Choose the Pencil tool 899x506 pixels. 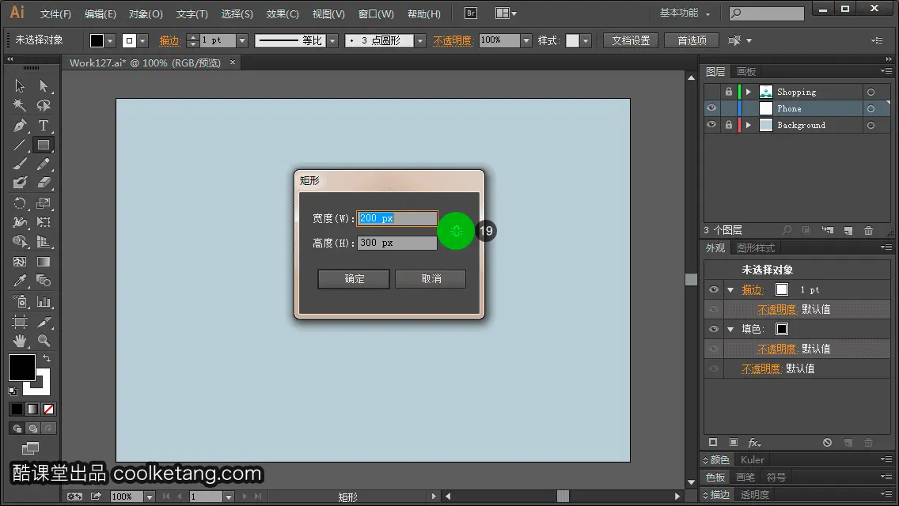pos(44,164)
